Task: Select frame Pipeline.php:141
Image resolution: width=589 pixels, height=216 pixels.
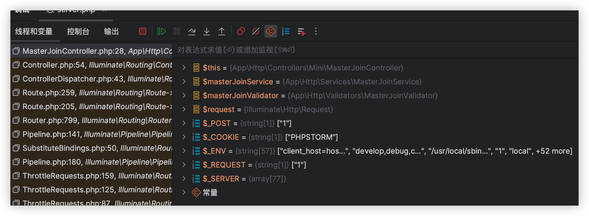Action: tap(92, 134)
